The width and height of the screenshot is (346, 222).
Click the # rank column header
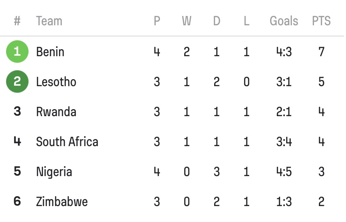pos(17,21)
